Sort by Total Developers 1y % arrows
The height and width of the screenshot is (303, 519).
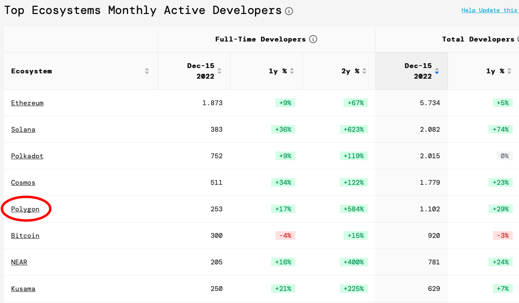pos(509,71)
